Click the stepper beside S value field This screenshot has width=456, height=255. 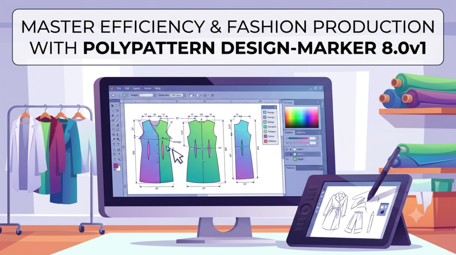317,138
